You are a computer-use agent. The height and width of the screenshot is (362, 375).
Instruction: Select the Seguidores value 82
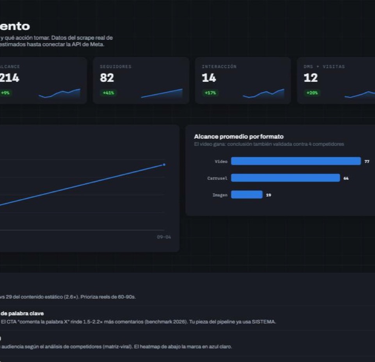107,78
